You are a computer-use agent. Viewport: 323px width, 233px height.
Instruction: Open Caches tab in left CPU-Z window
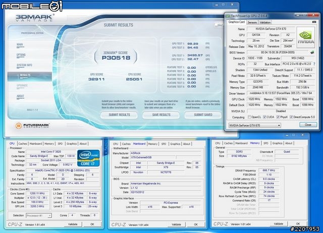[x=23, y=144]
